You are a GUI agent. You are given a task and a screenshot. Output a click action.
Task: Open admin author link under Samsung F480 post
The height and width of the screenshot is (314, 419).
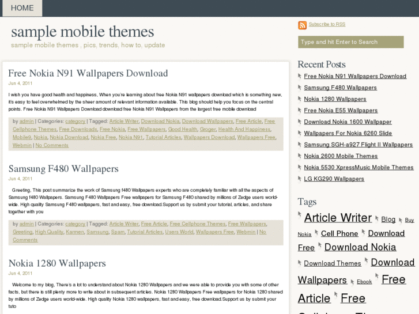(x=27, y=224)
